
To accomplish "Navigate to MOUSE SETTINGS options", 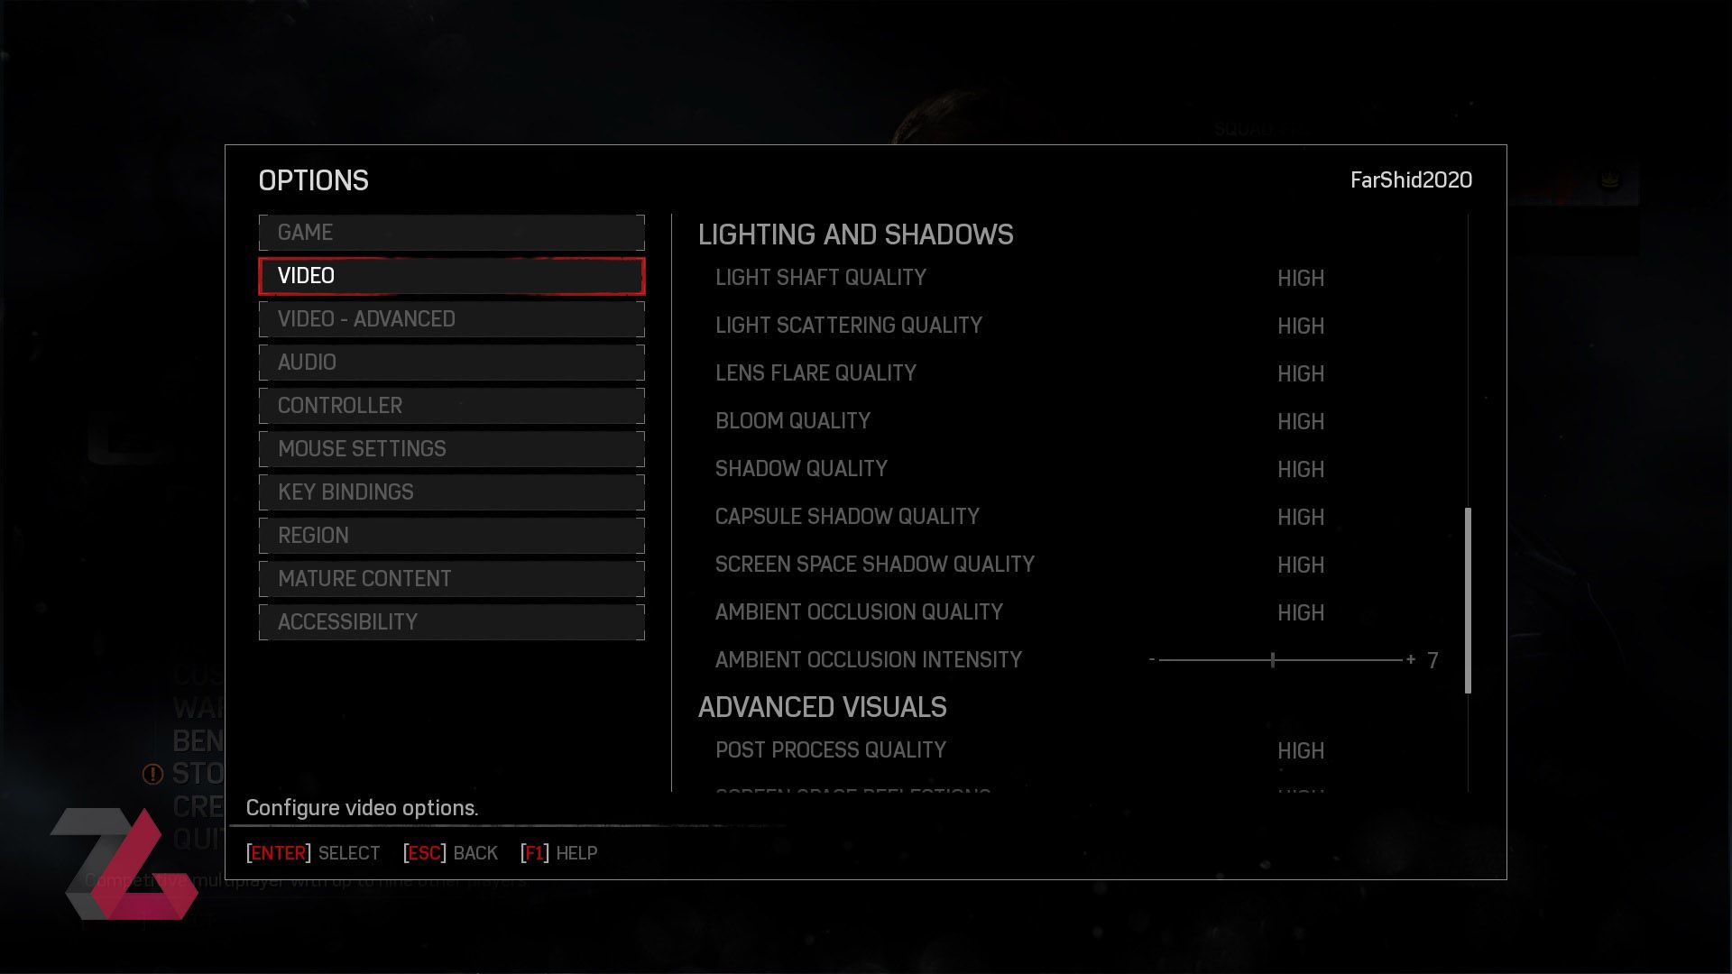I will pyautogui.click(x=451, y=448).
